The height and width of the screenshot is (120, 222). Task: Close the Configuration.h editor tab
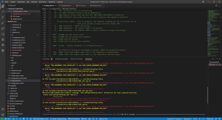tap(56, 6)
